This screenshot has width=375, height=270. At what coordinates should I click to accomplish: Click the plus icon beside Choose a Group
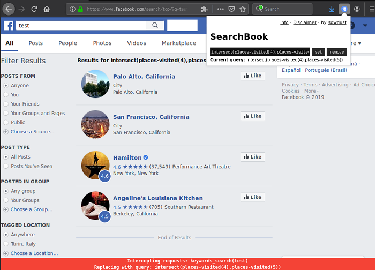[6, 209]
